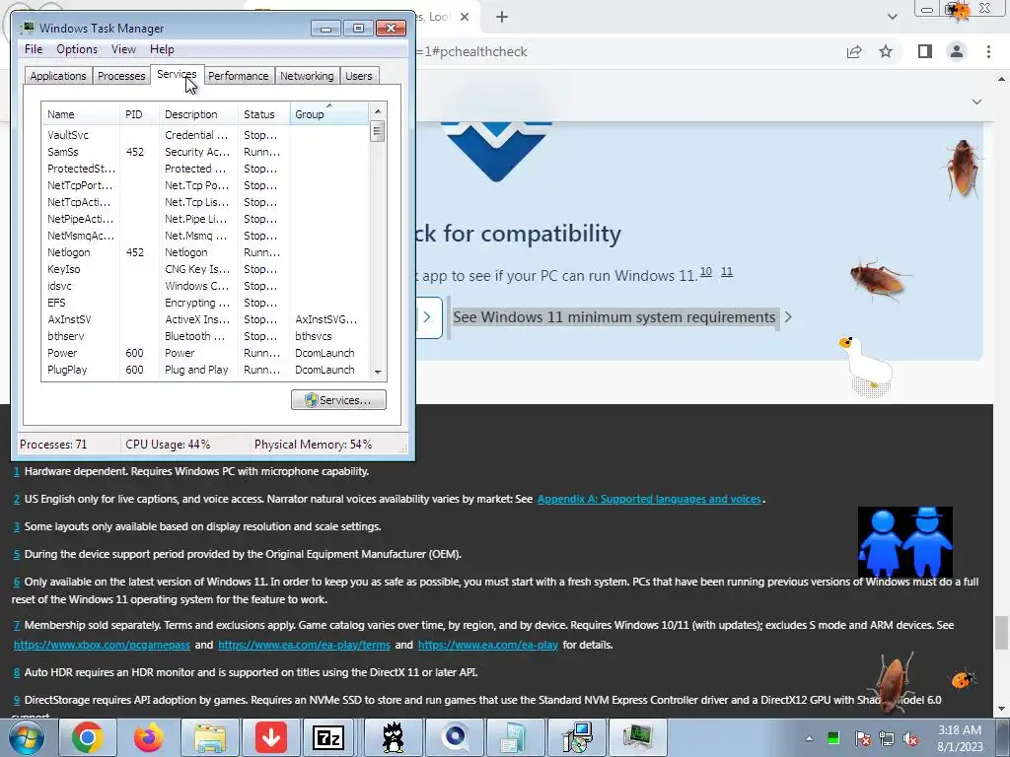Open the network status tray icon

click(887, 738)
